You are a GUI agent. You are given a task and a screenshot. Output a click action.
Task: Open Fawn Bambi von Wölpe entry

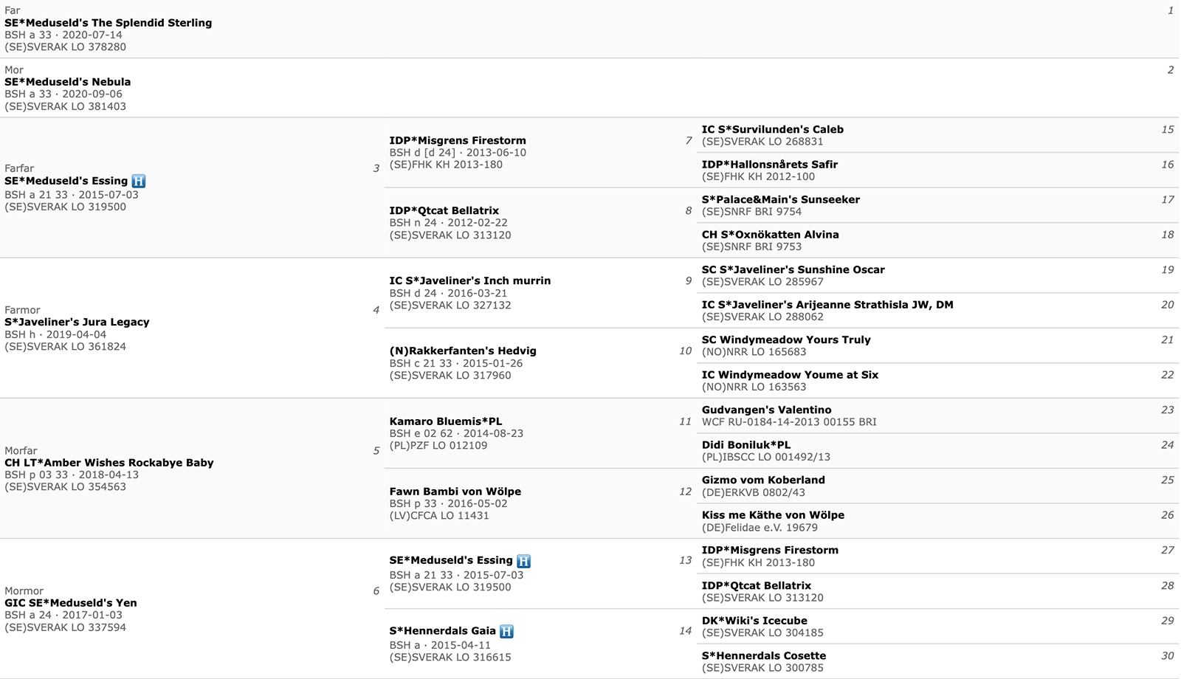(x=455, y=492)
